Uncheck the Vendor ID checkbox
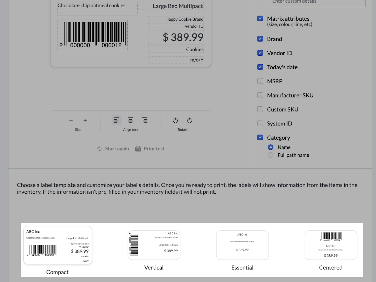The height and width of the screenshot is (282, 376). 260,53
